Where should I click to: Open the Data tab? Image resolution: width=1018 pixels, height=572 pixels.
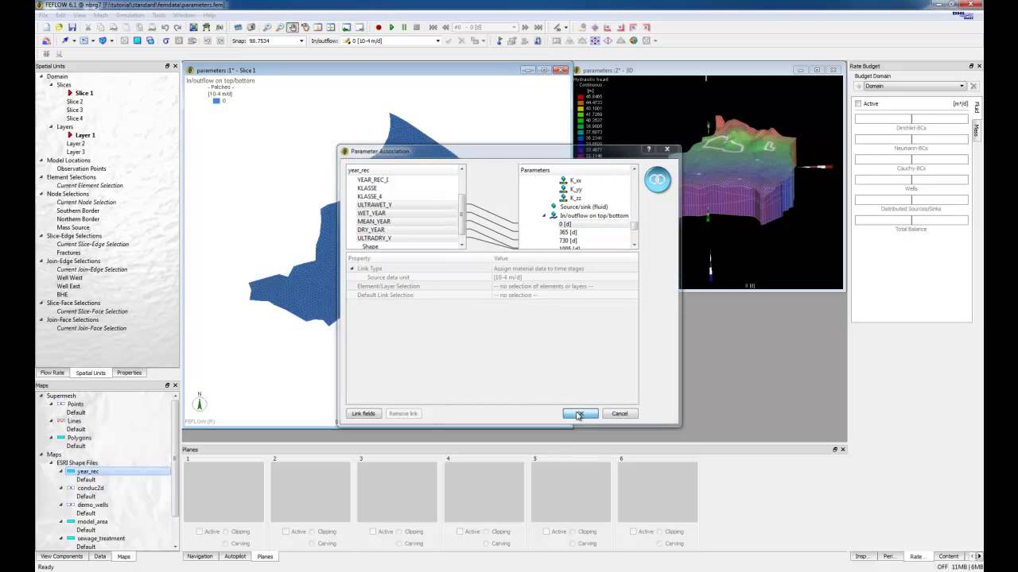pyautogui.click(x=100, y=556)
